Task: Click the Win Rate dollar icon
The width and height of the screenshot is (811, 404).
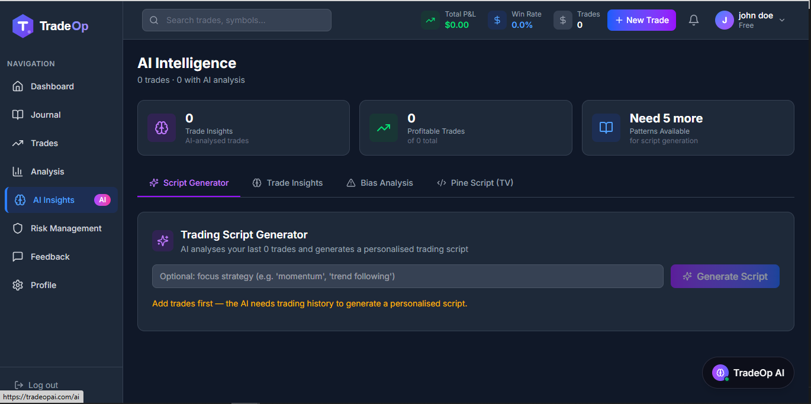Action: (x=497, y=20)
